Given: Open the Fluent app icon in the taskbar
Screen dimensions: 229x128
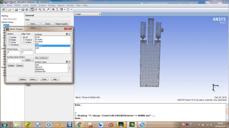Looking at the screenshot, I should (132, 125).
